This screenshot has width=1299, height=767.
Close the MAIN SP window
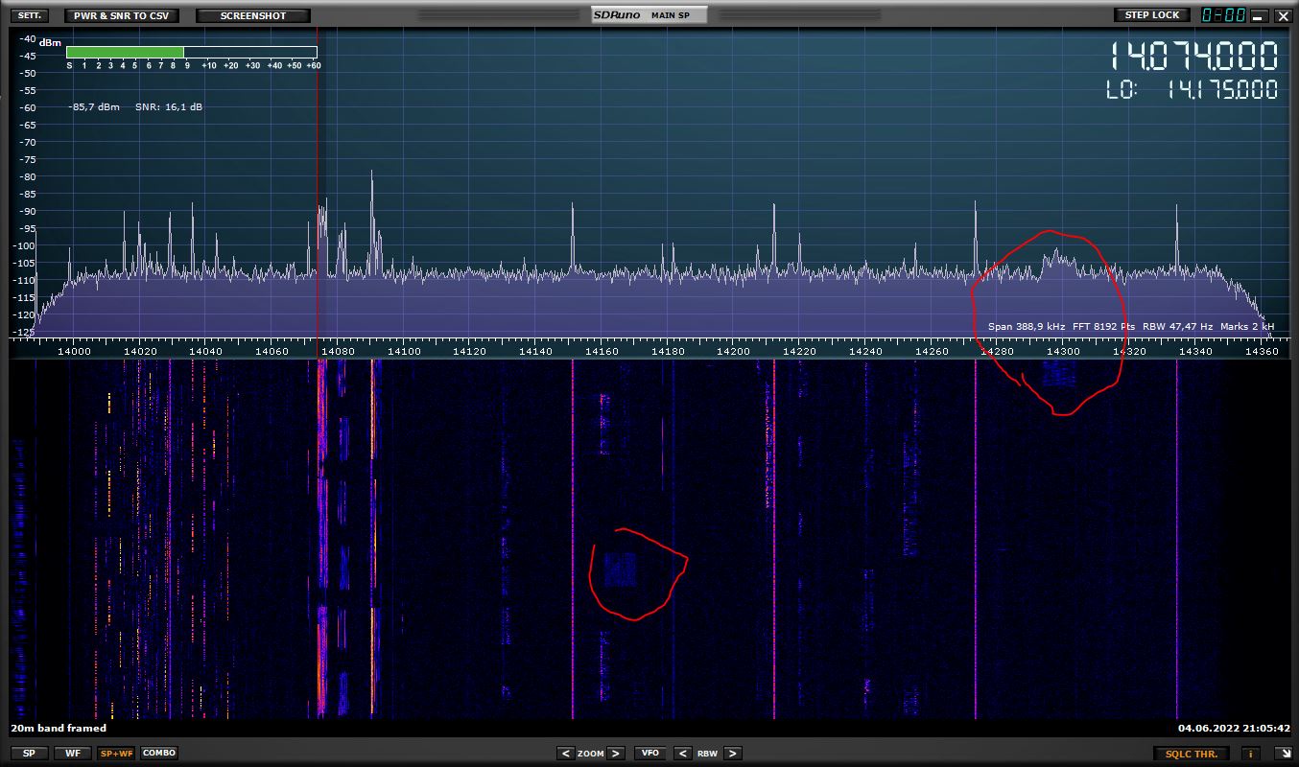point(1282,16)
